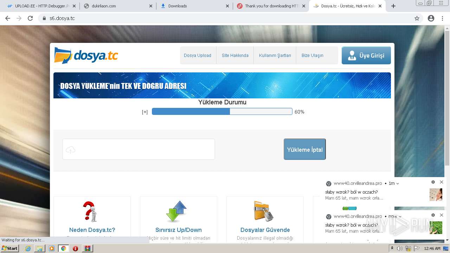Click the [+] expand upload details
This screenshot has height=253, width=450.
(x=145, y=112)
